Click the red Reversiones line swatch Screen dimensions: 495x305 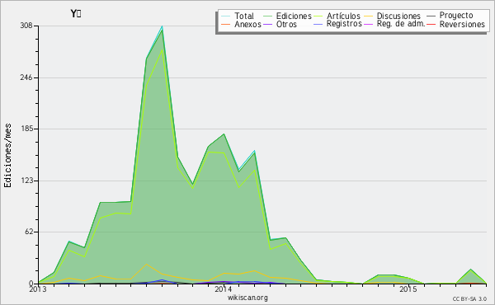pyautogui.click(x=431, y=25)
